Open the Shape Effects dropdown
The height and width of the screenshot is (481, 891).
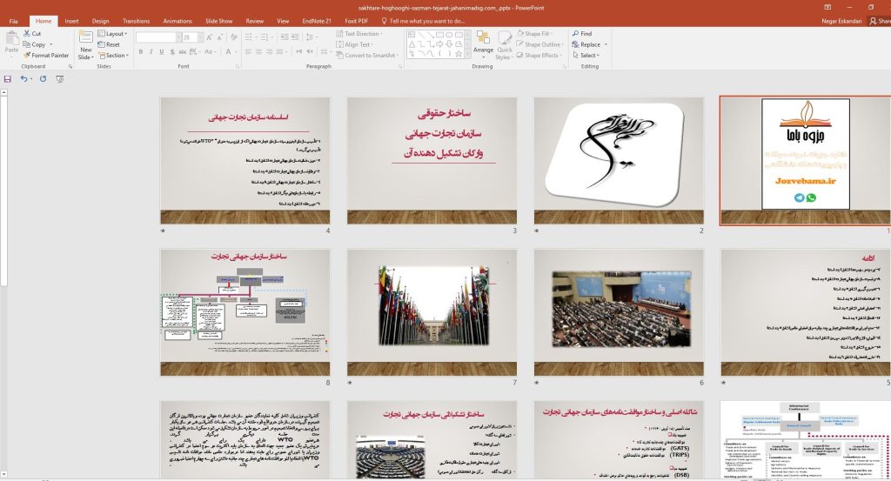click(x=539, y=55)
